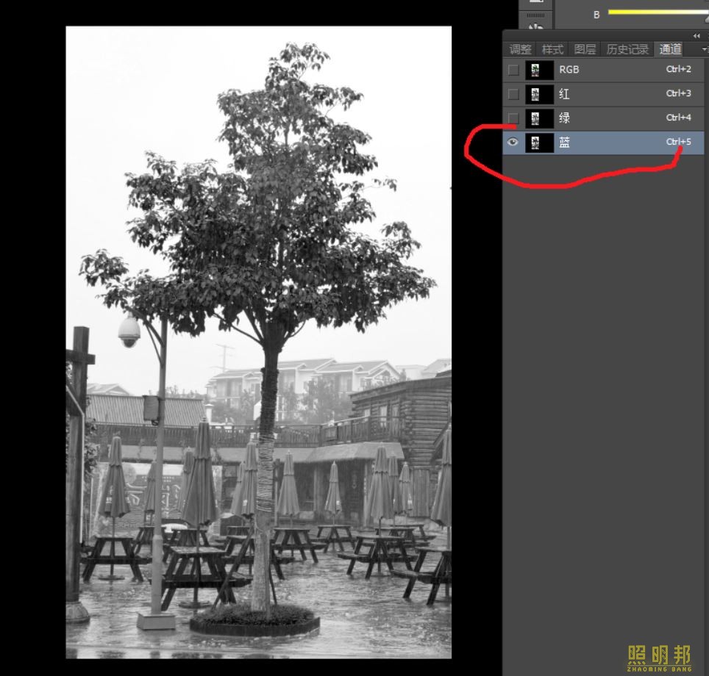Select the 通道 tab
This screenshot has width=709, height=676.
pyautogui.click(x=670, y=48)
